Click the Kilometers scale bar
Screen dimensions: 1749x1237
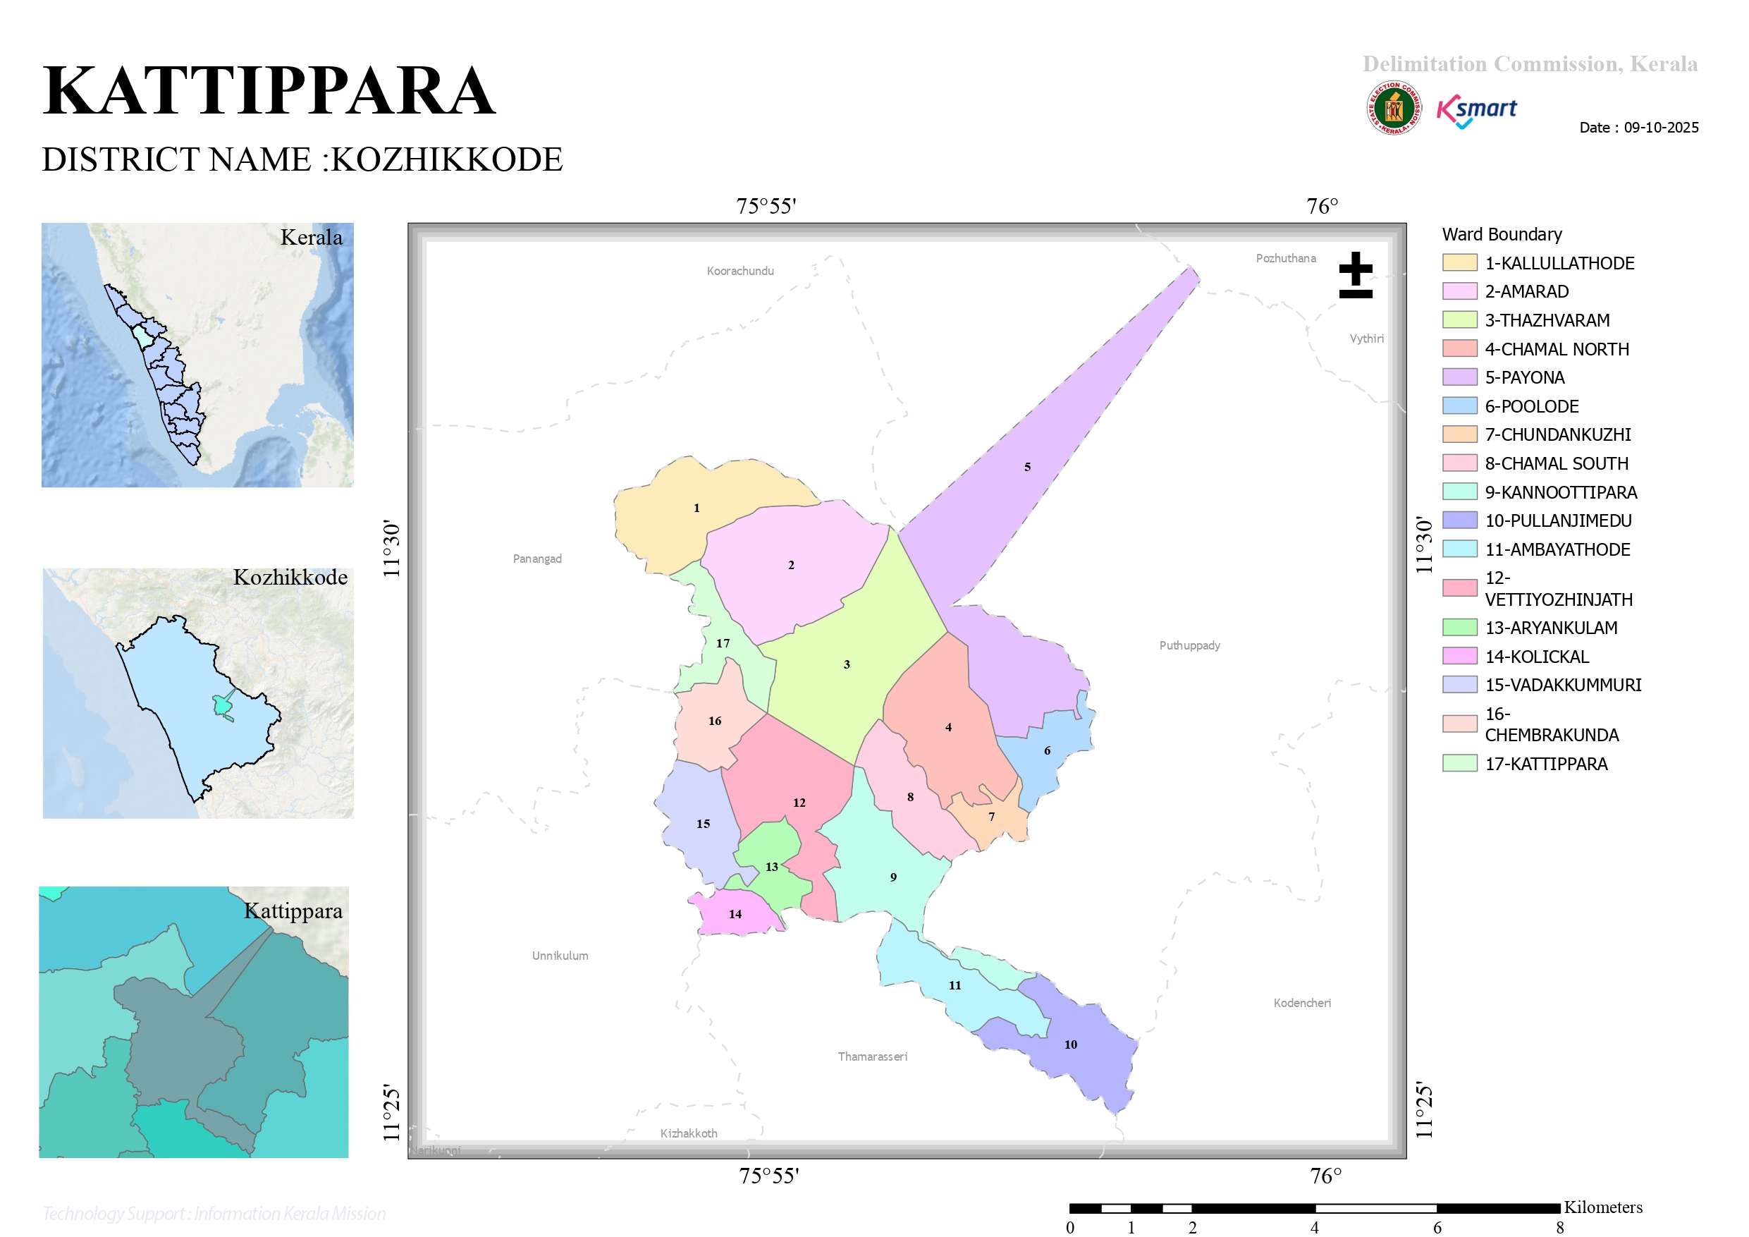tap(1355, 1217)
